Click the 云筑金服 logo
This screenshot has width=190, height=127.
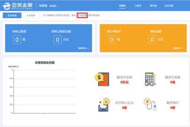(x=18, y=6)
